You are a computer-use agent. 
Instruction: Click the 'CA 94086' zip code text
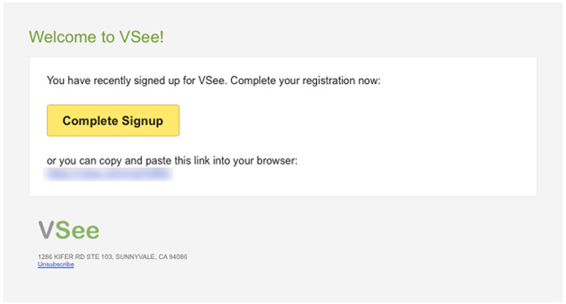tap(172, 256)
